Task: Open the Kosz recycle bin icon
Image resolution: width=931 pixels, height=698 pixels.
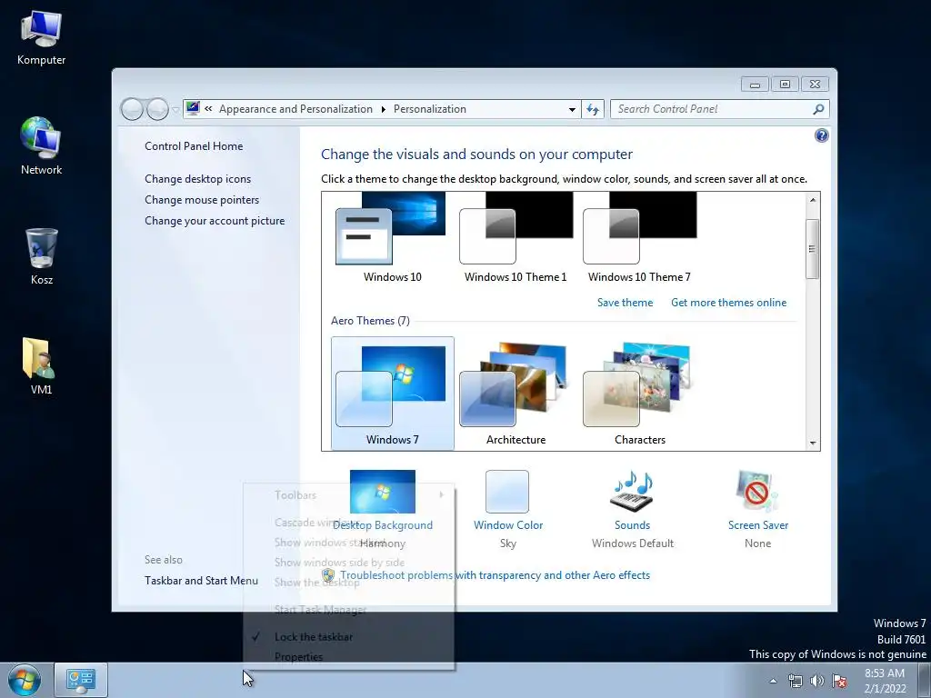Action: [x=41, y=255]
